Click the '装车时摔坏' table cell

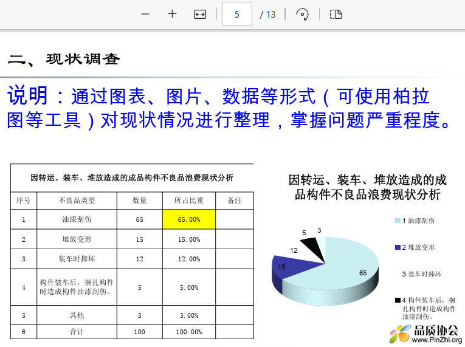tap(77, 259)
